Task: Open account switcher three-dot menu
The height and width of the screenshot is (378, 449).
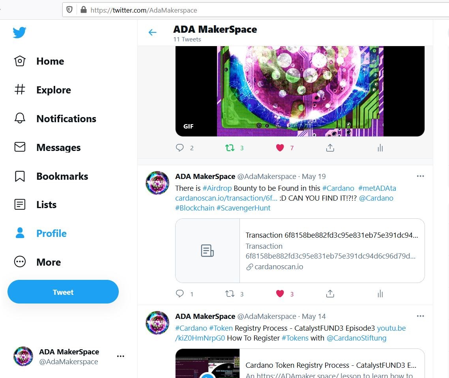Action: tap(121, 356)
